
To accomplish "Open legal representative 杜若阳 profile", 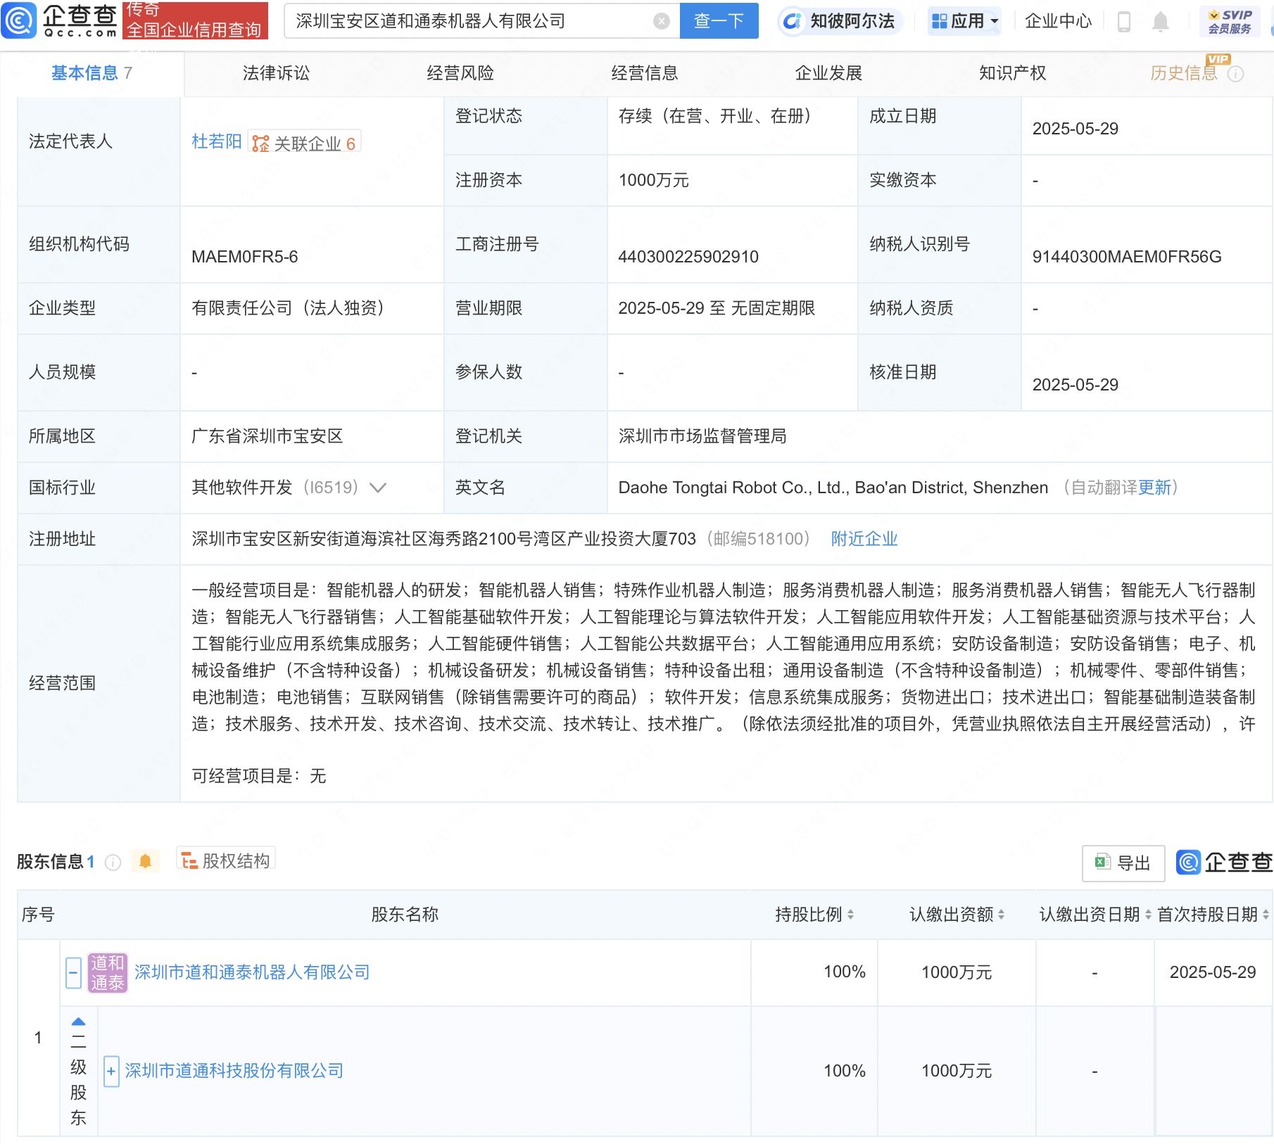I will 217,142.
